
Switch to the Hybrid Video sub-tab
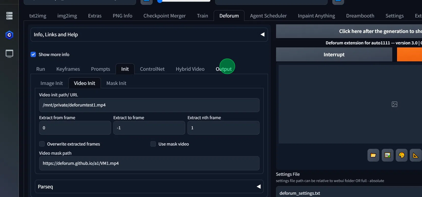190,69
